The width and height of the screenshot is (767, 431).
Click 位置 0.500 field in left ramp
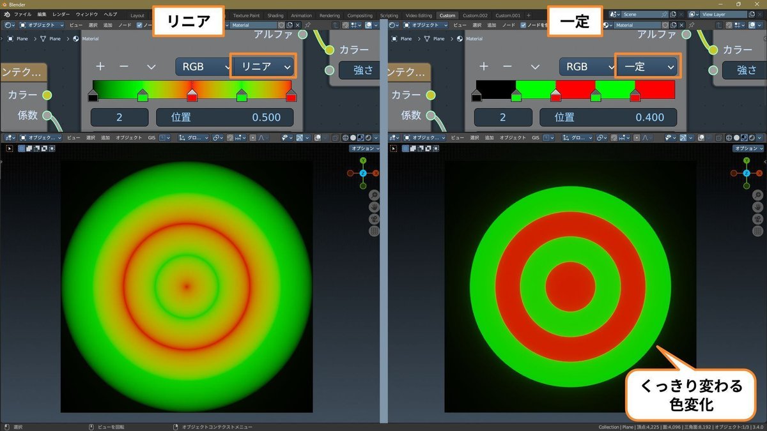tap(225, 117)
